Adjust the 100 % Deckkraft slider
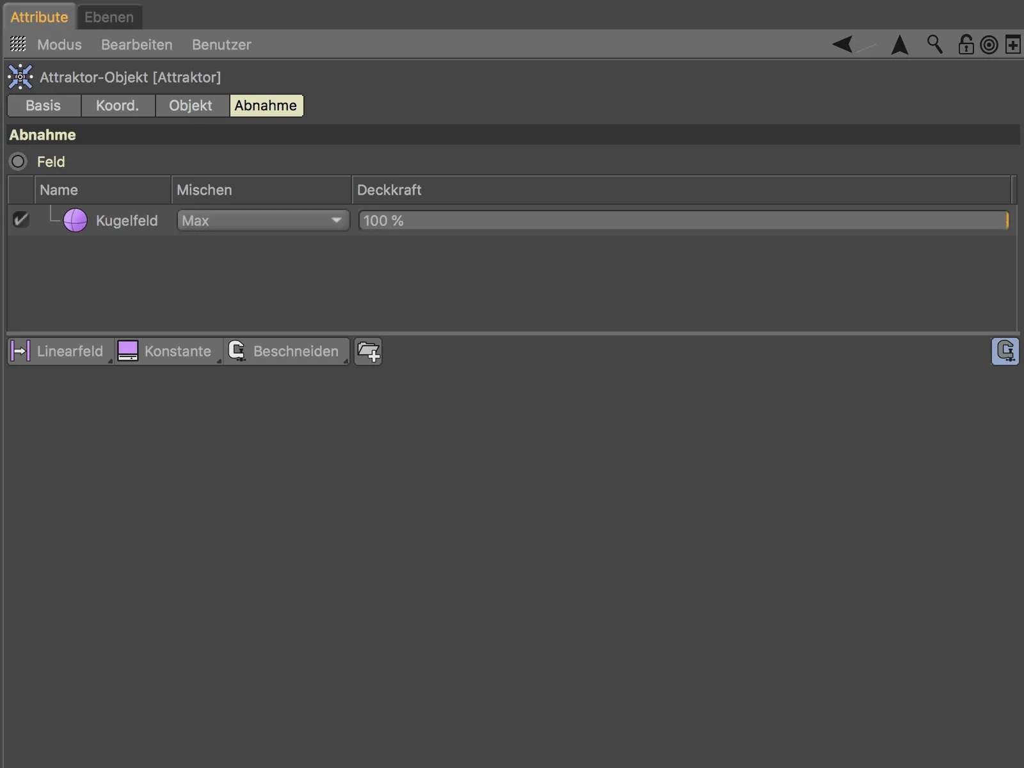The height and width of the screenshot is (768, 1024). point(684,220)
